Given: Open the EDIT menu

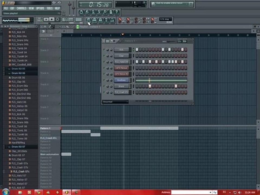Looking at the screenshot, I should 12,8.
